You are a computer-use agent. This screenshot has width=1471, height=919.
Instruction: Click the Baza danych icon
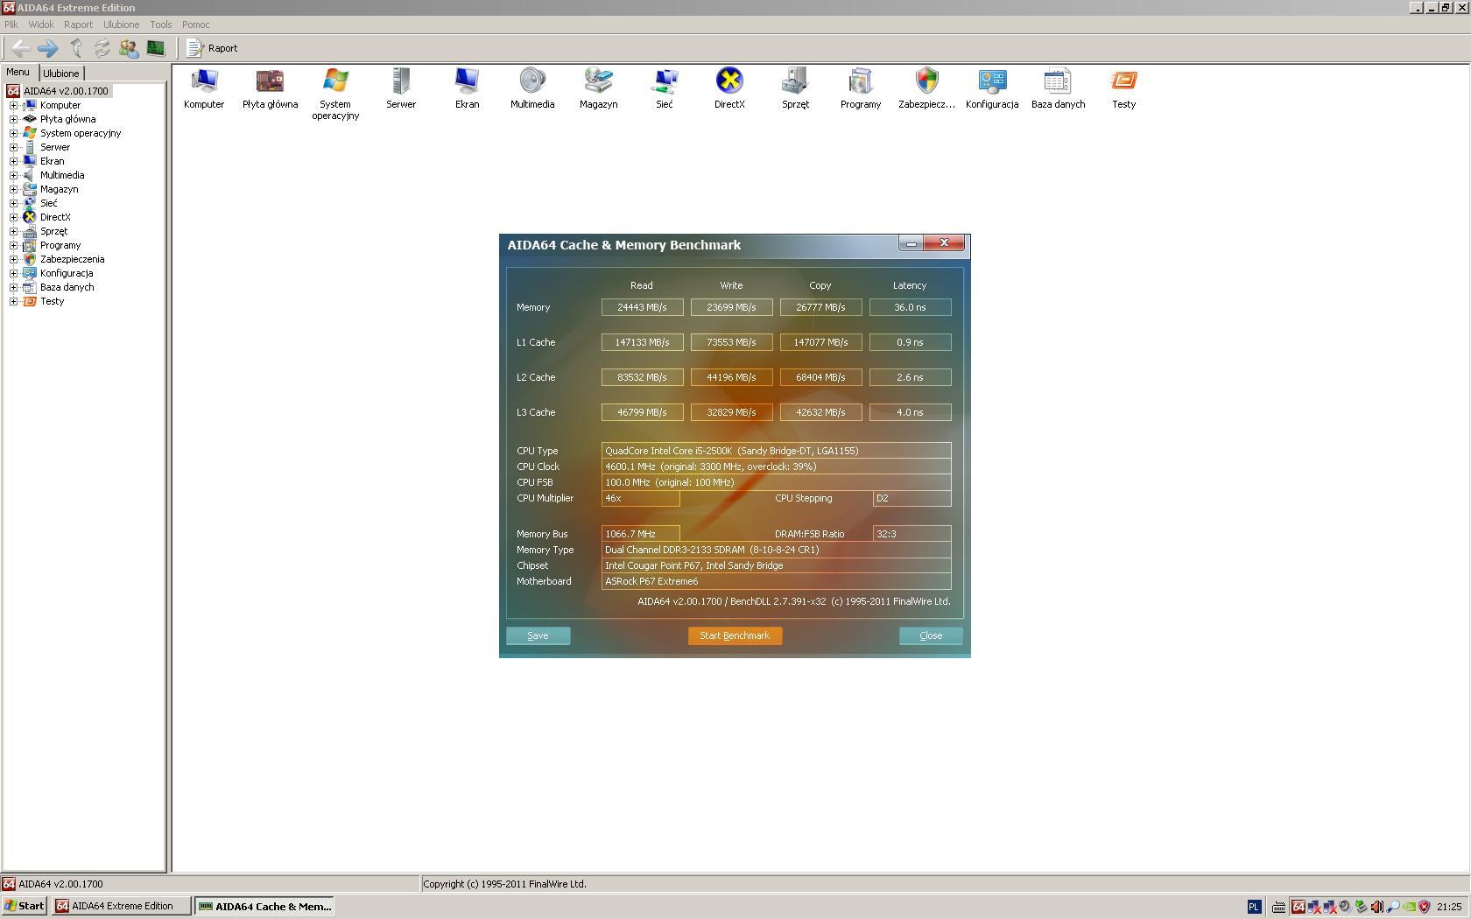tap(1058, 81)
